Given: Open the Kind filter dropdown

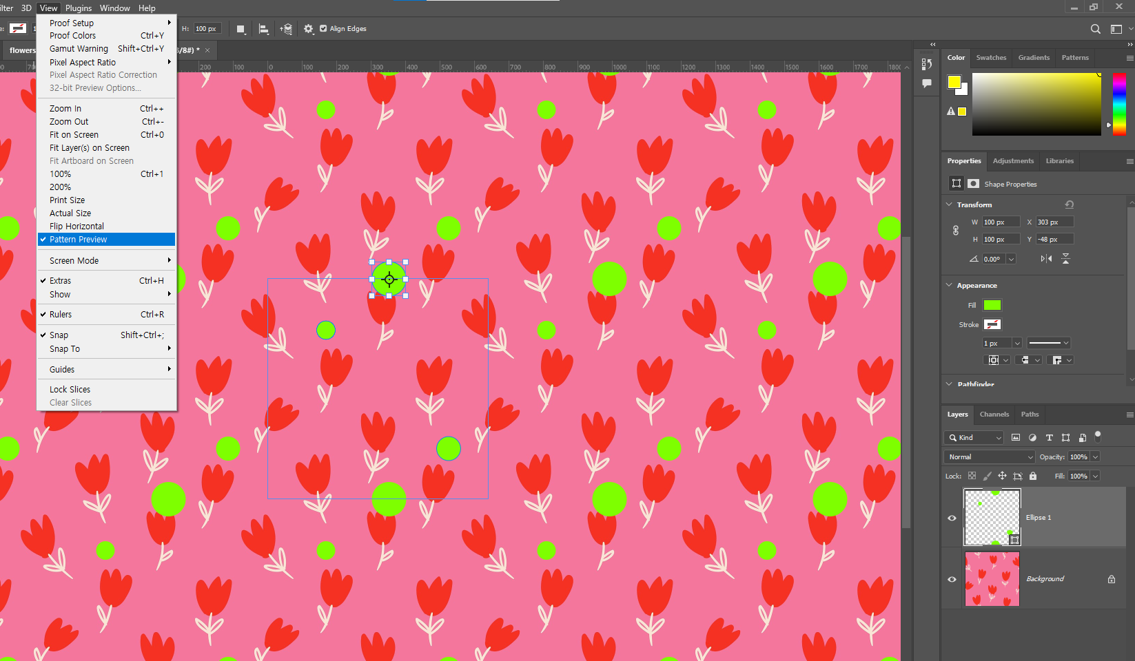Looking at the screenshot, I should click(974, 438).
